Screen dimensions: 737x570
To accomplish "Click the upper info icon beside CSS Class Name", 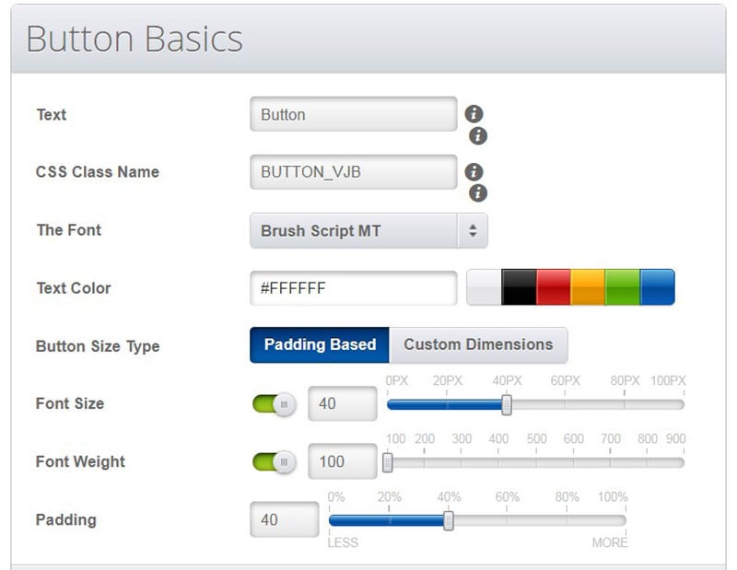I will point(474,172).
